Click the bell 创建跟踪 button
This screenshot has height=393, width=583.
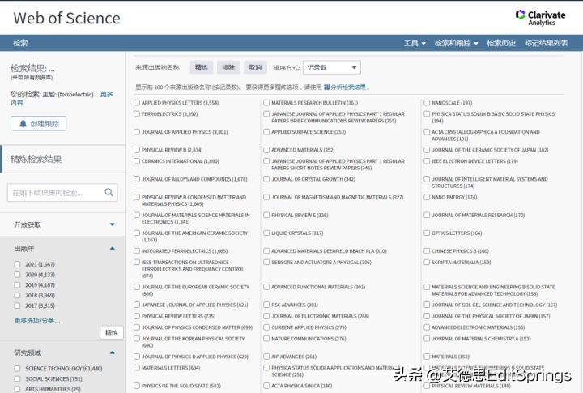(38, 123)
